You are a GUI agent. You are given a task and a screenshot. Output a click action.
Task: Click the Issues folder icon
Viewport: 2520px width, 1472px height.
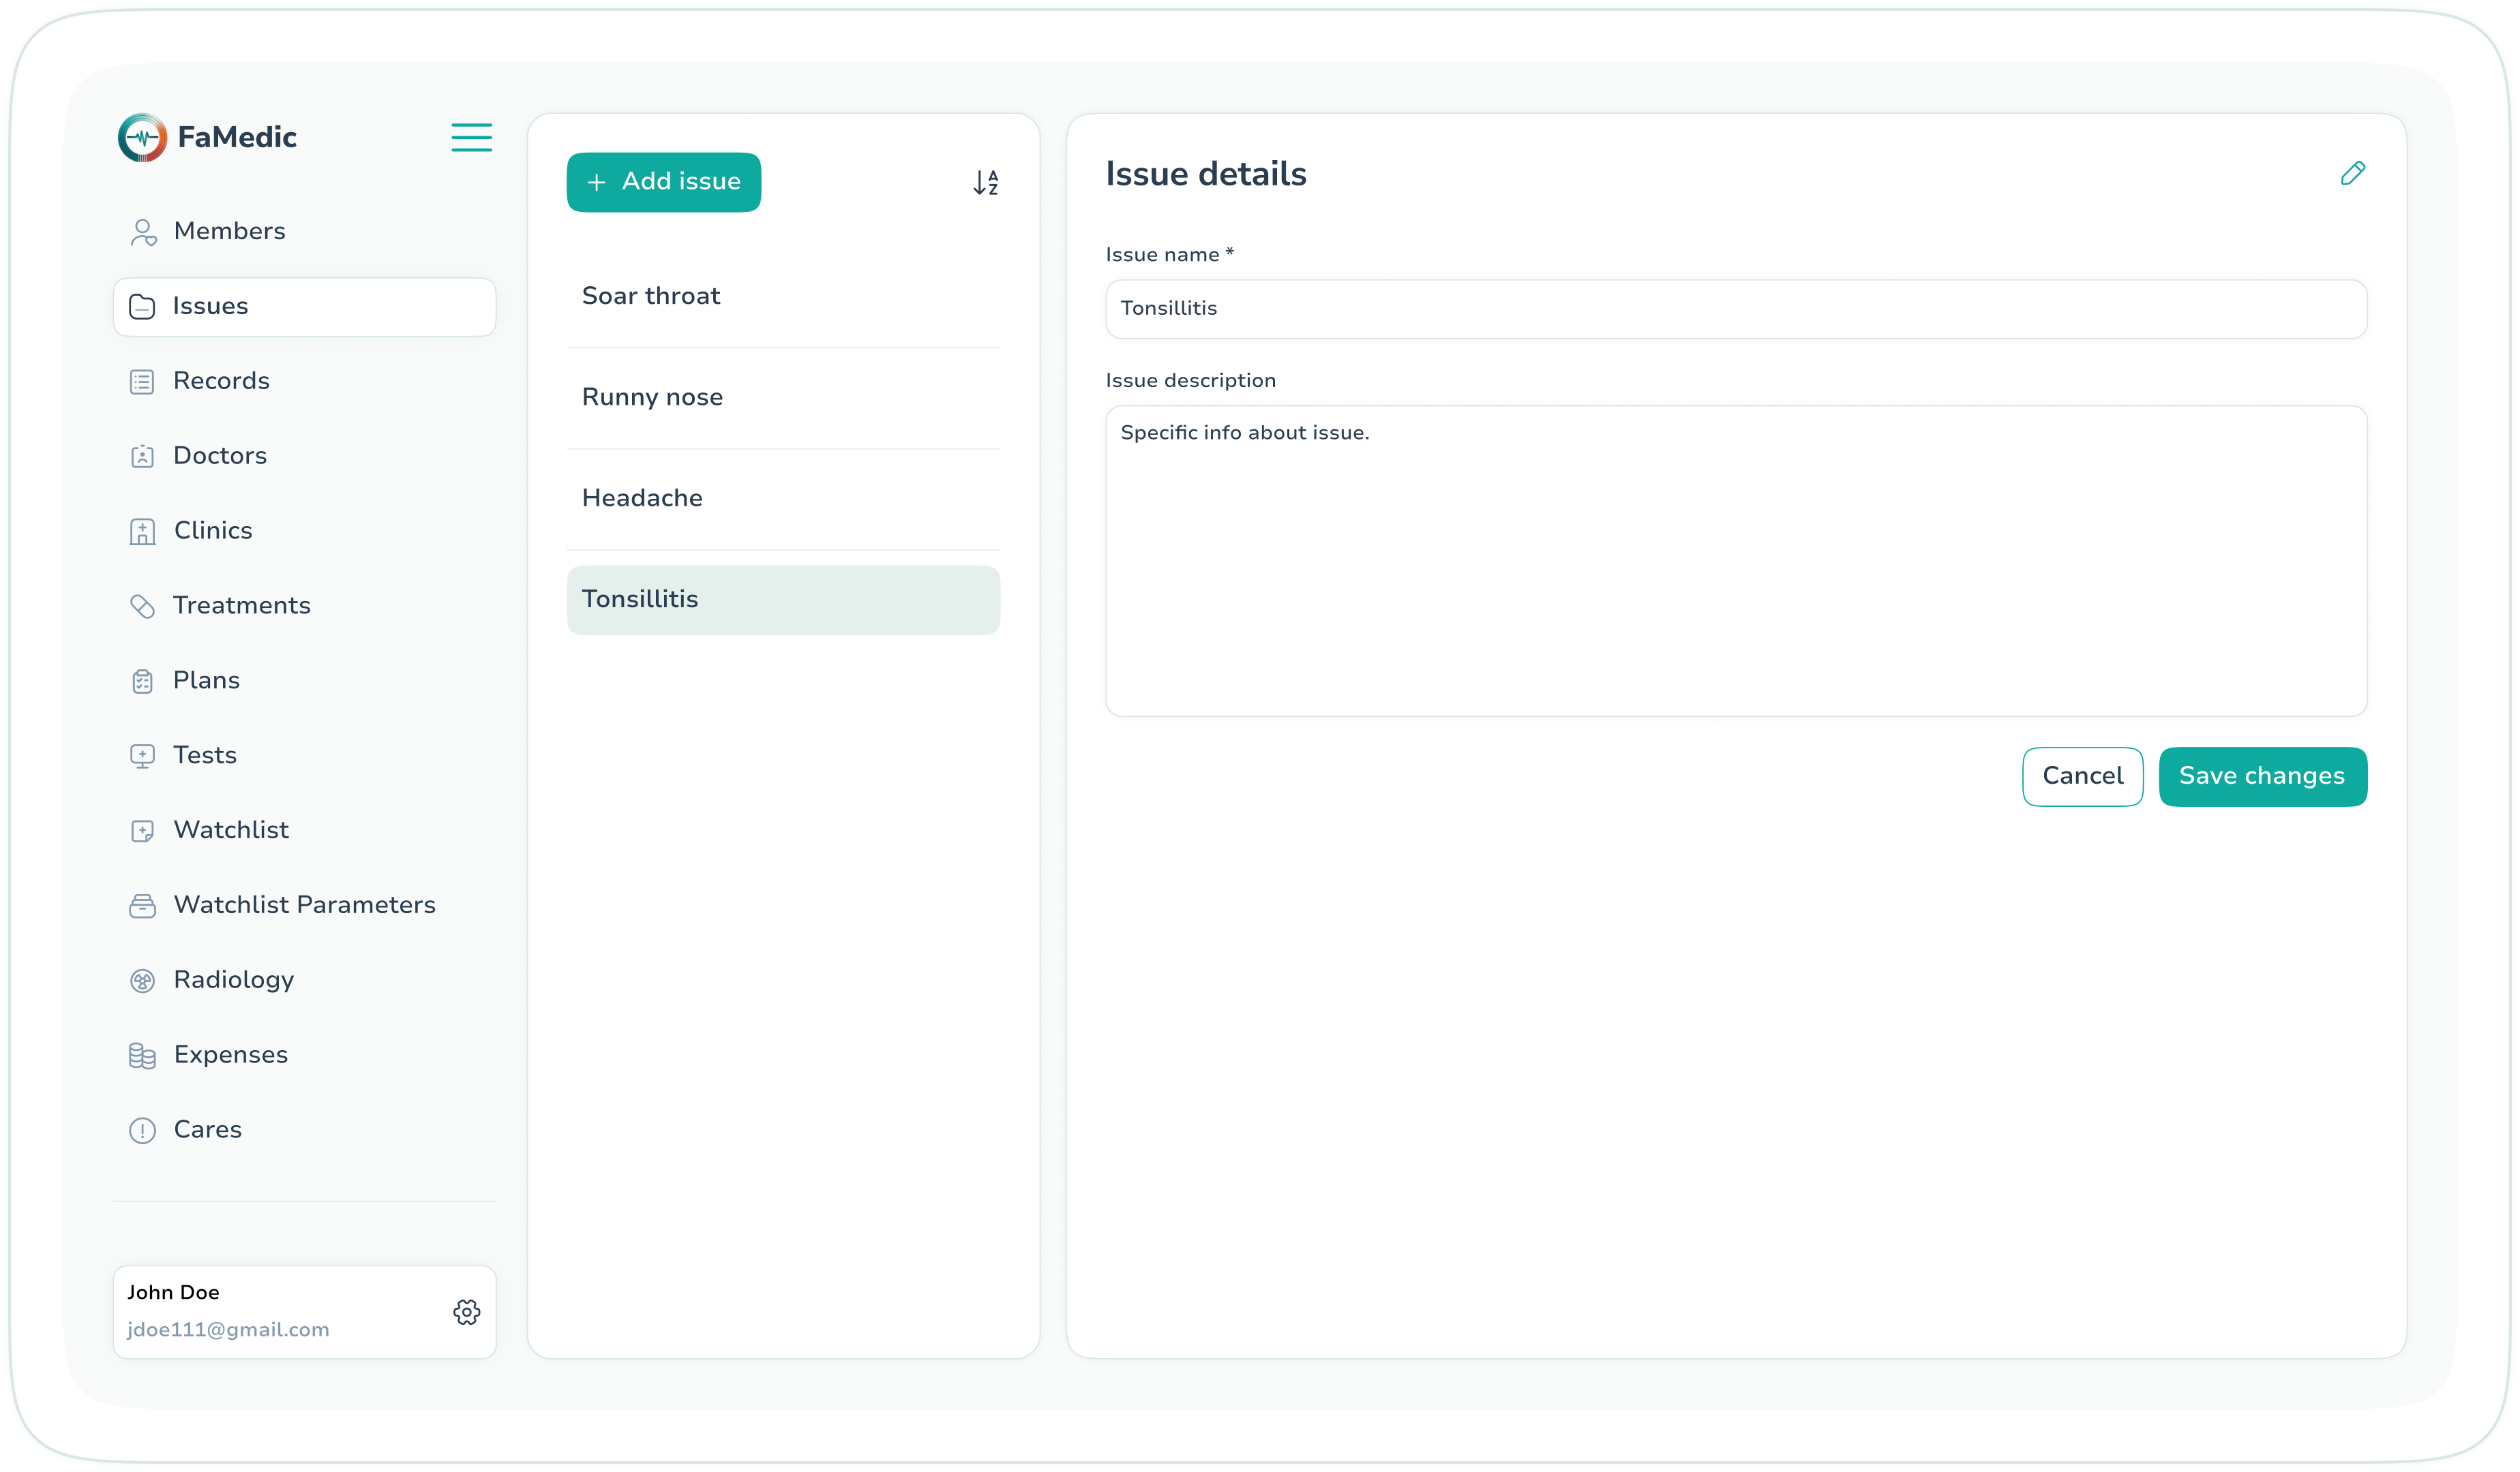click(x=142, y=307)
